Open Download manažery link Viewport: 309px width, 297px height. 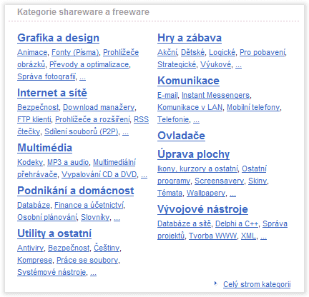click(99, 107)
